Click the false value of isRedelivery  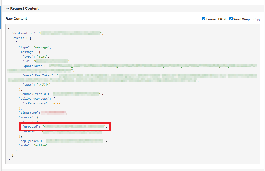coord(56,103)
